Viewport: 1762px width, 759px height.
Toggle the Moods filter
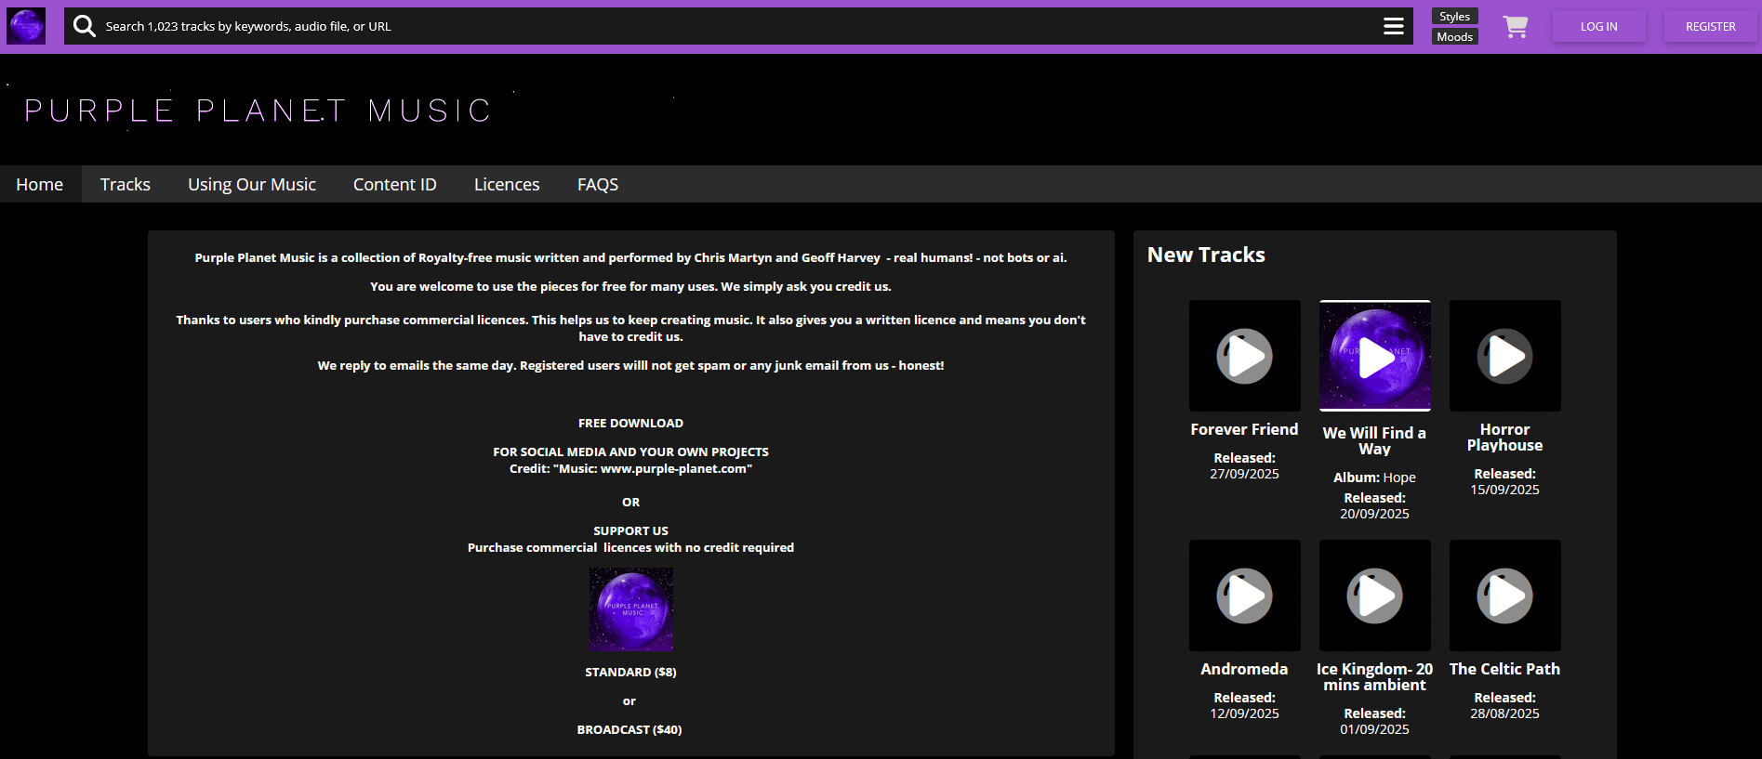1454,37
